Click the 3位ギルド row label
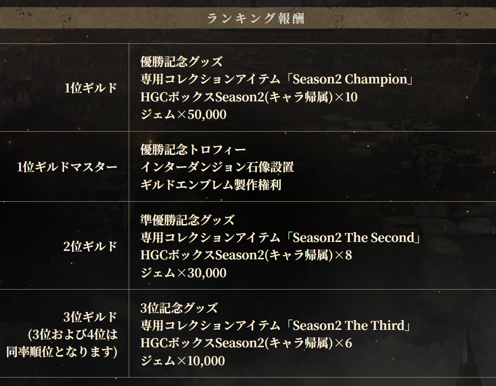496x386 pixels. (x=90, y=317)
